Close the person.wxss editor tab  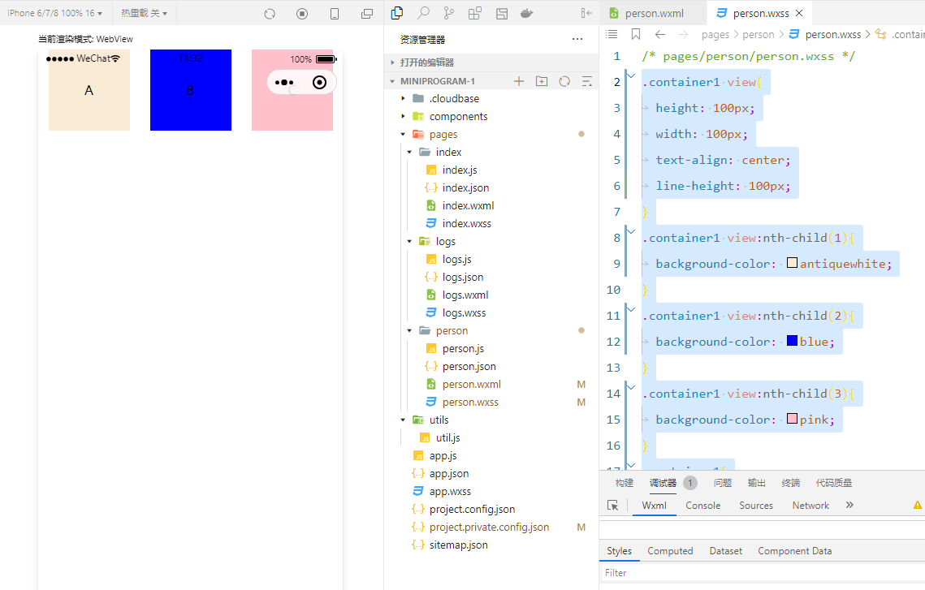799,13
